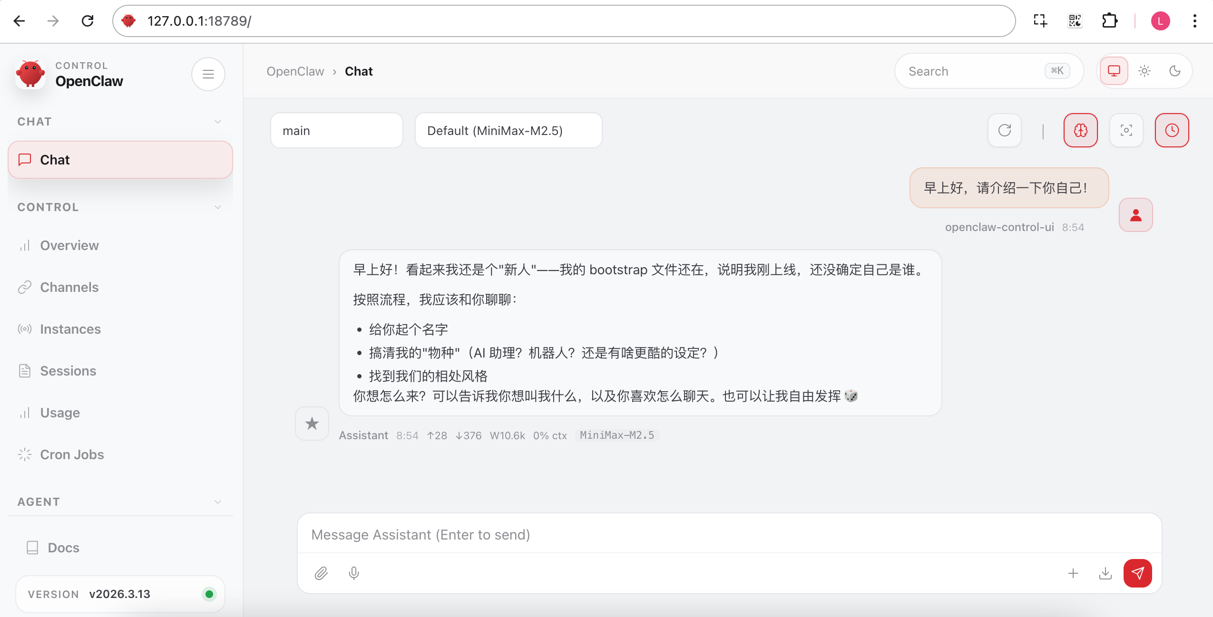Open the Default (MiniMax-M2.5) model dropdown
Image resolution: width=1213 pixels, height=617 pixels.
tap(507, 130)
